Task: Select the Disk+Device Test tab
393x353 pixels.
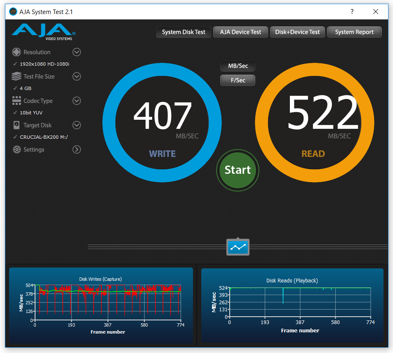Action: [297, 32]
